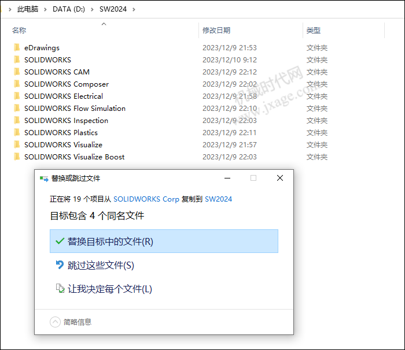Sort by 修改日期 column header
The width and height of the screenshot is (405, 350).
point(216,31)
